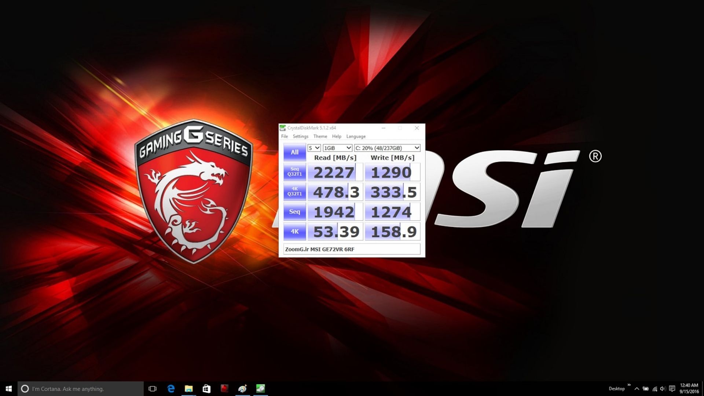Open the volume speaker tray icon
The height and width of the screenshot is (396, 704).
click(x=663, y=389)
